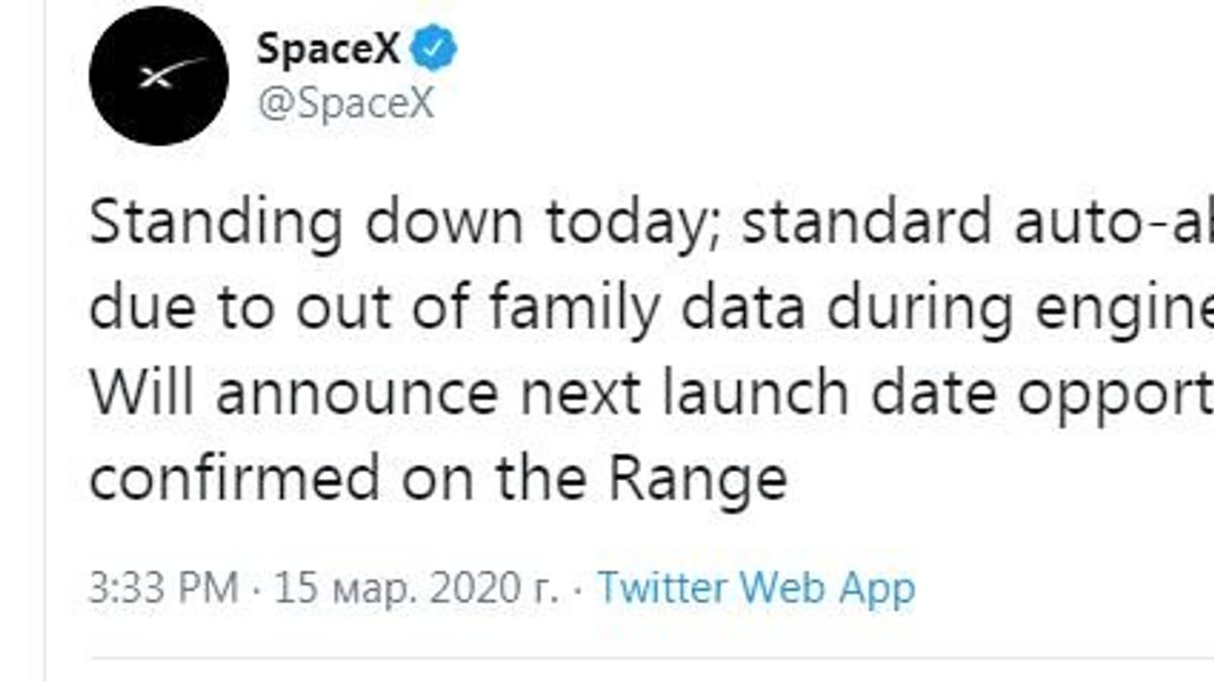Screen dimensions: 1214x682
Task: Open the Twitter Web App source link
Action: coord(756,587)
